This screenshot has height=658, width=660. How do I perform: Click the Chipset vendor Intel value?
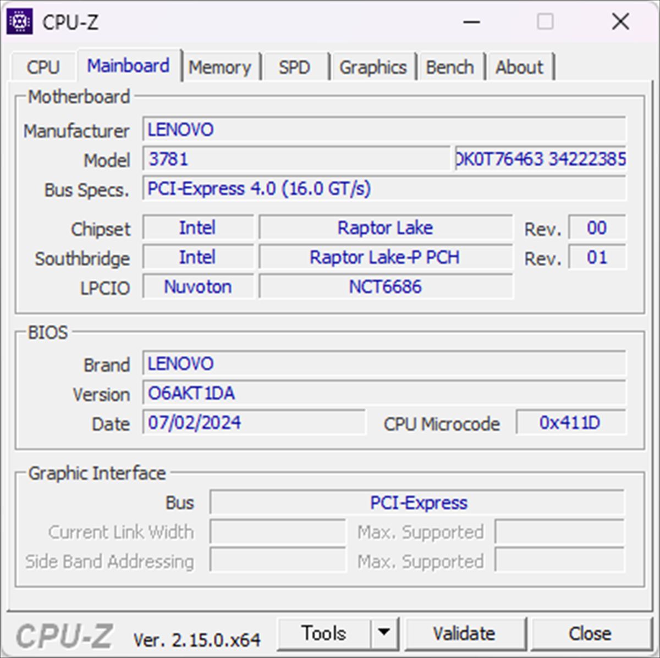[198, 228]
